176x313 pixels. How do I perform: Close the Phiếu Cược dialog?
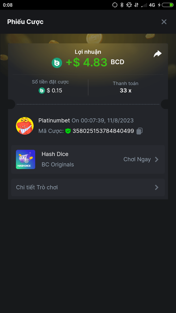click(x=164, y=22)
